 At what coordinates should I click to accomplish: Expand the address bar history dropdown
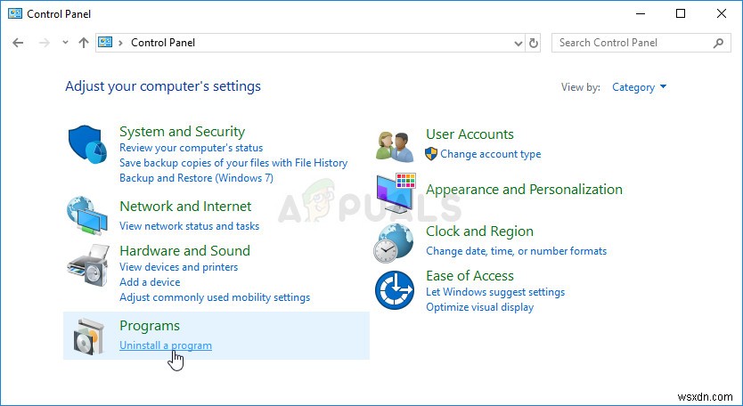(x=519, y=43)
